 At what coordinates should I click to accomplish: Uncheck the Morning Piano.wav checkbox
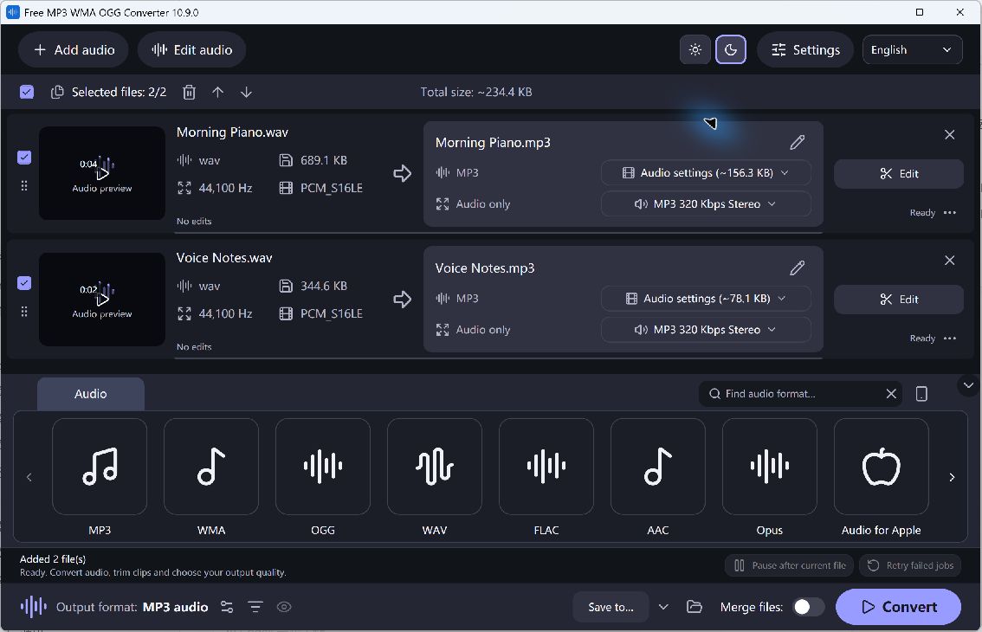pyautogui.click(x=23, y=158)
